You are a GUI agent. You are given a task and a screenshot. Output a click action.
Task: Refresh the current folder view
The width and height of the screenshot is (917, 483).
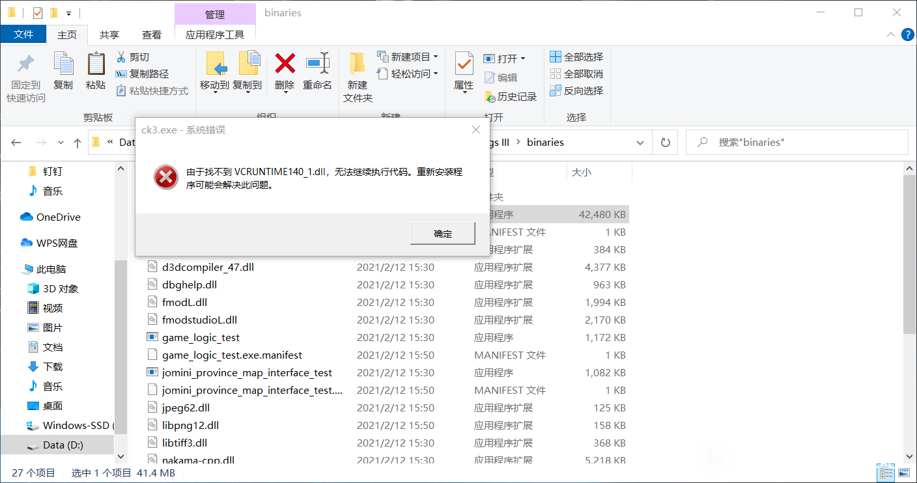pos(665,142)
